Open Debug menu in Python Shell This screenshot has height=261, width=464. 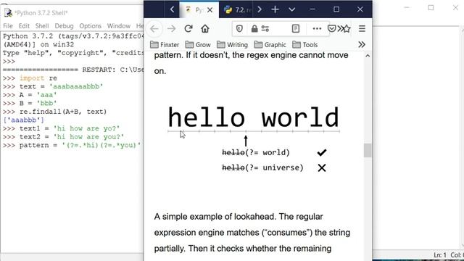coord(64,26)
